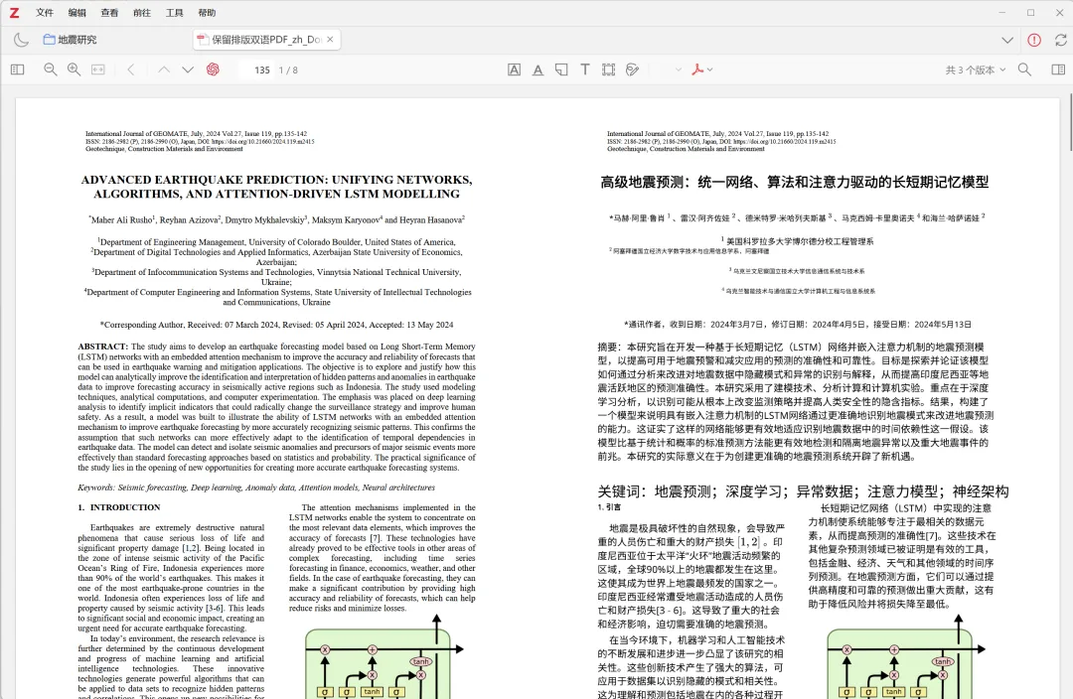Select the area selection tool
1073x699 pixels.
coord(608,70)
